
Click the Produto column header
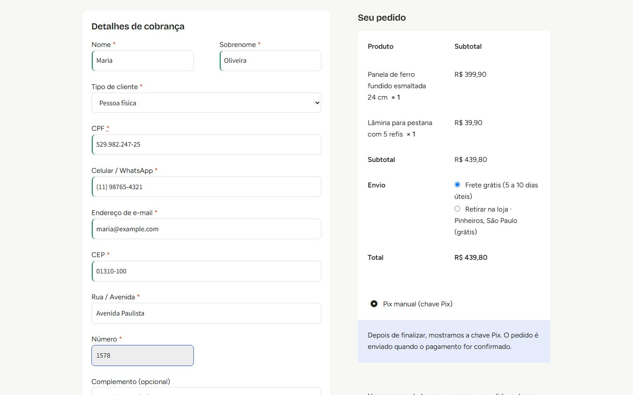point(380,47)
